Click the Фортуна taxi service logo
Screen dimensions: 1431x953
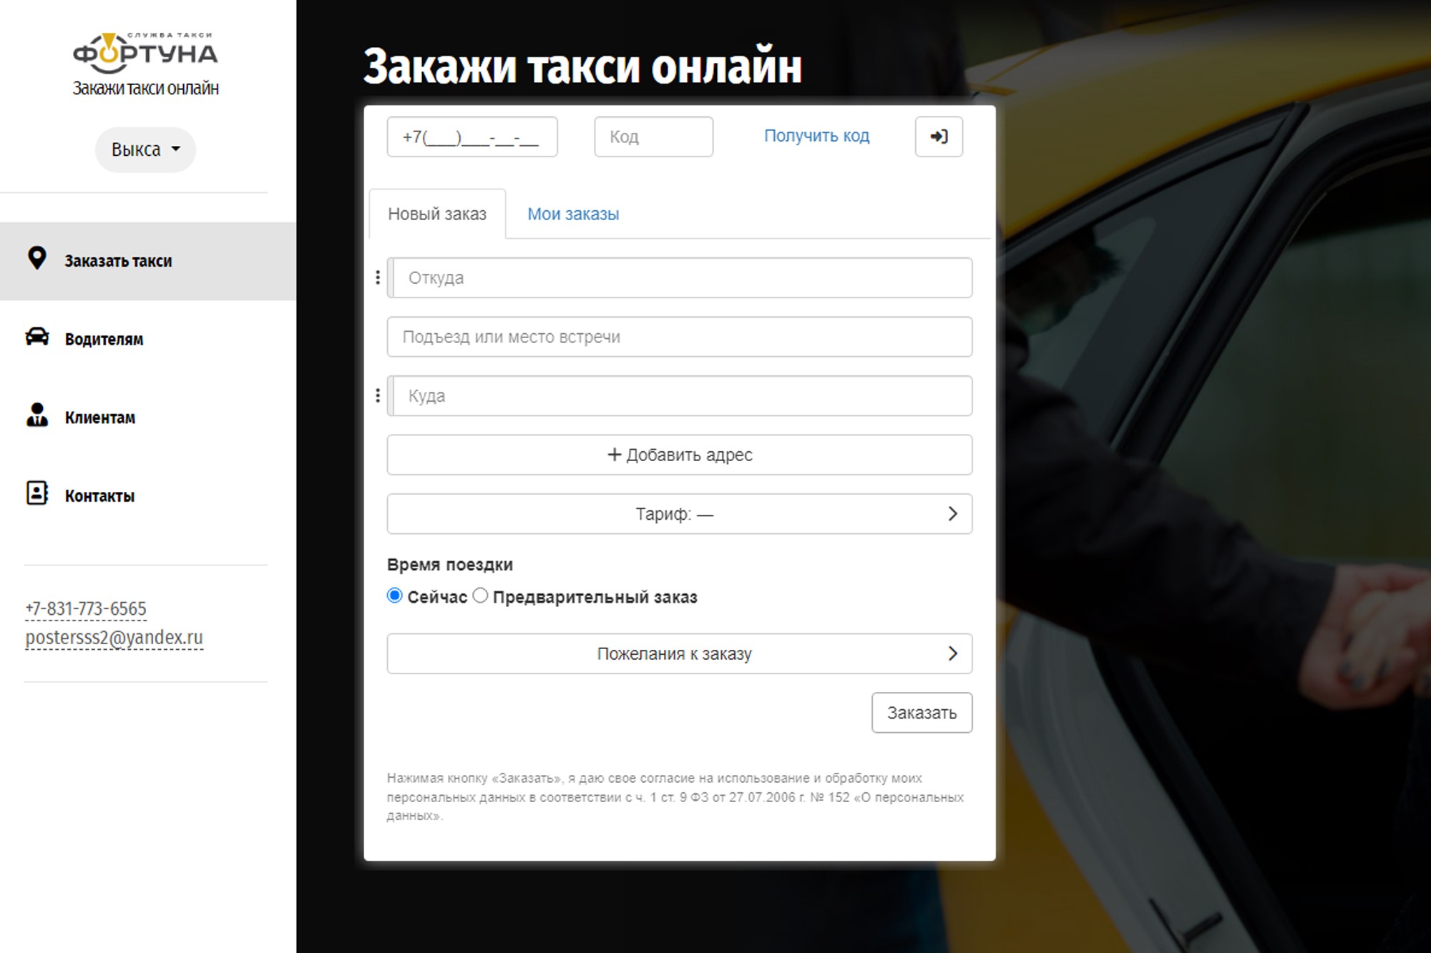tap(145, 52)
